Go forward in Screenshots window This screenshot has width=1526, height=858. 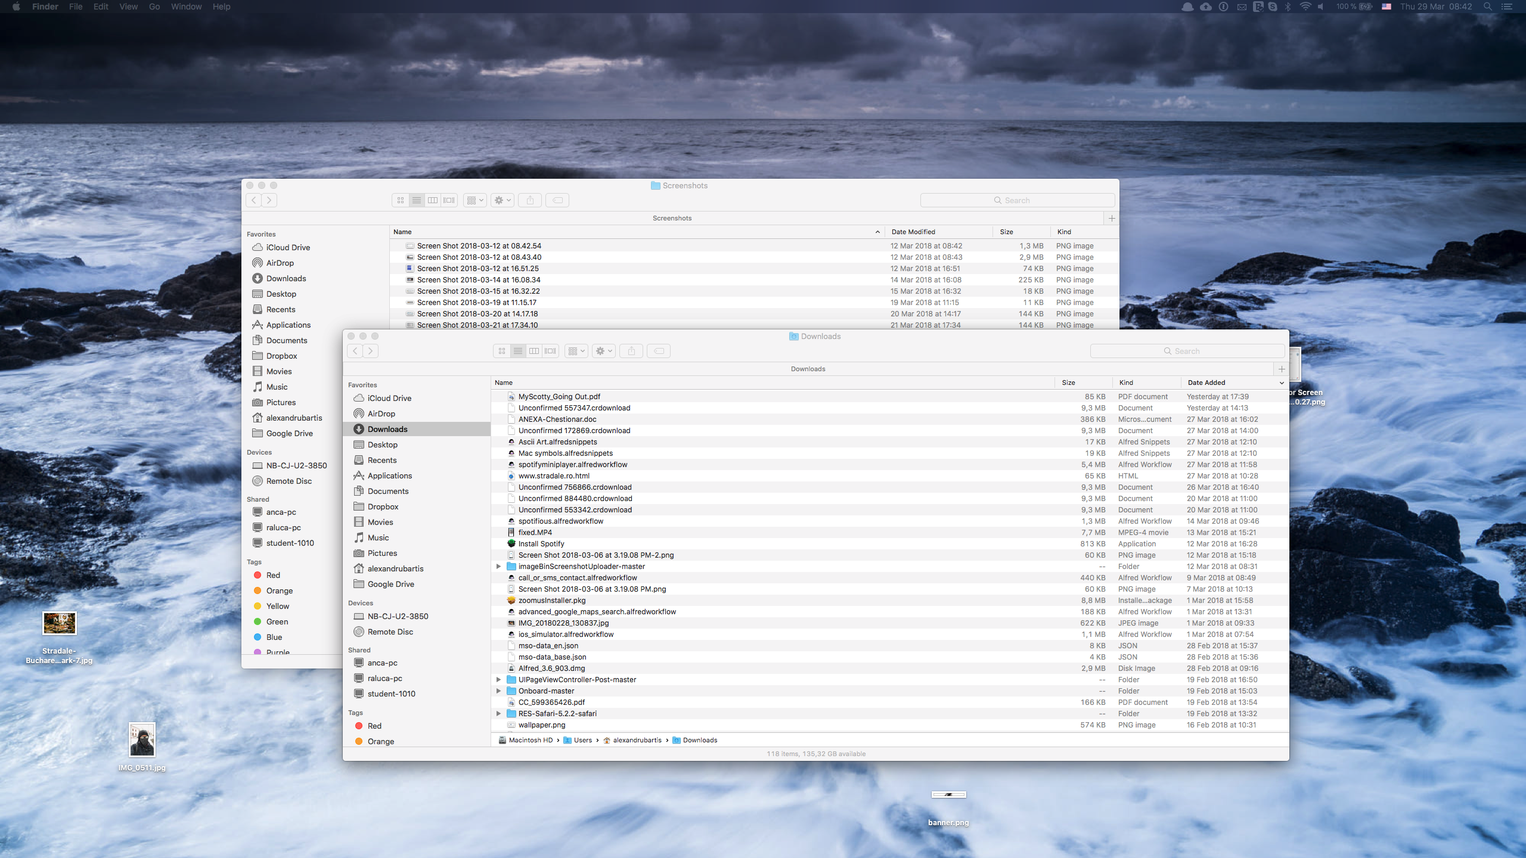[269, 200]
